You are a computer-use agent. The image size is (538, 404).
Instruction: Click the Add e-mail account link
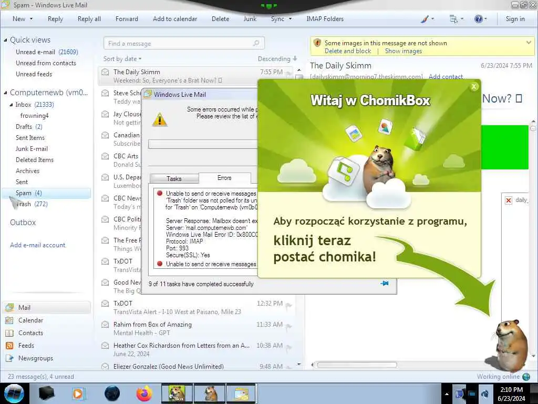pos(37,245)
